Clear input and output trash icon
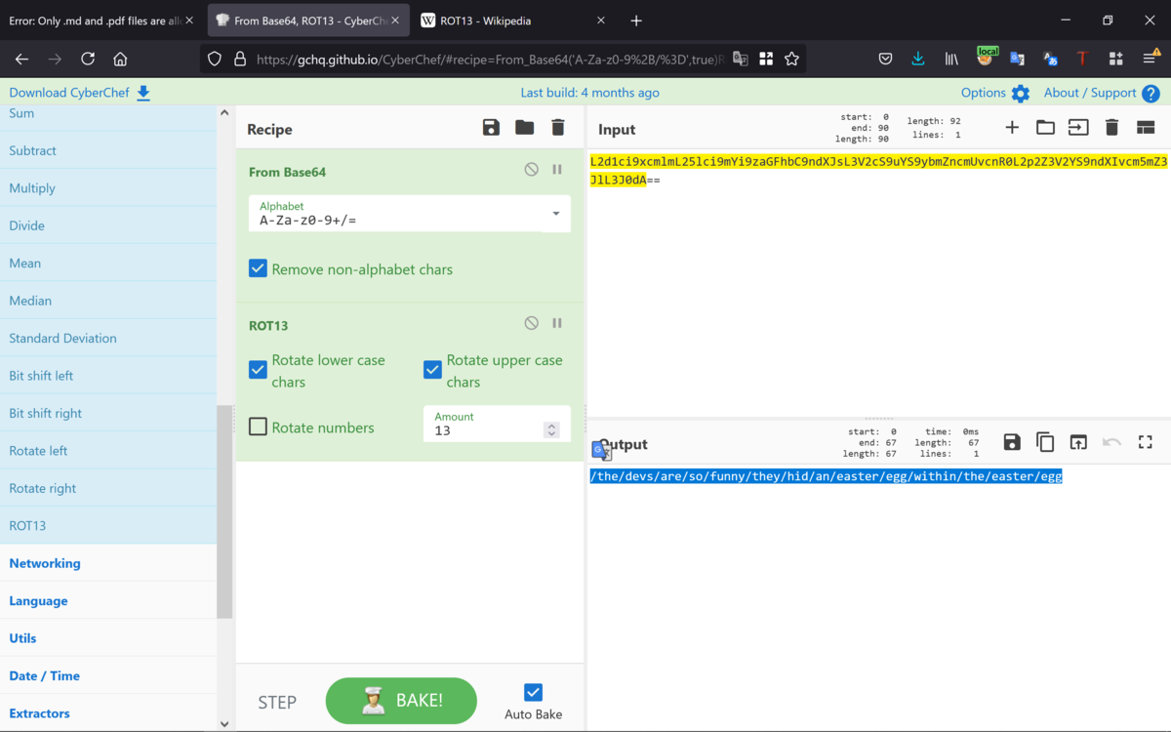This screenshot has height=732, width=1171. click(1111, 128)
